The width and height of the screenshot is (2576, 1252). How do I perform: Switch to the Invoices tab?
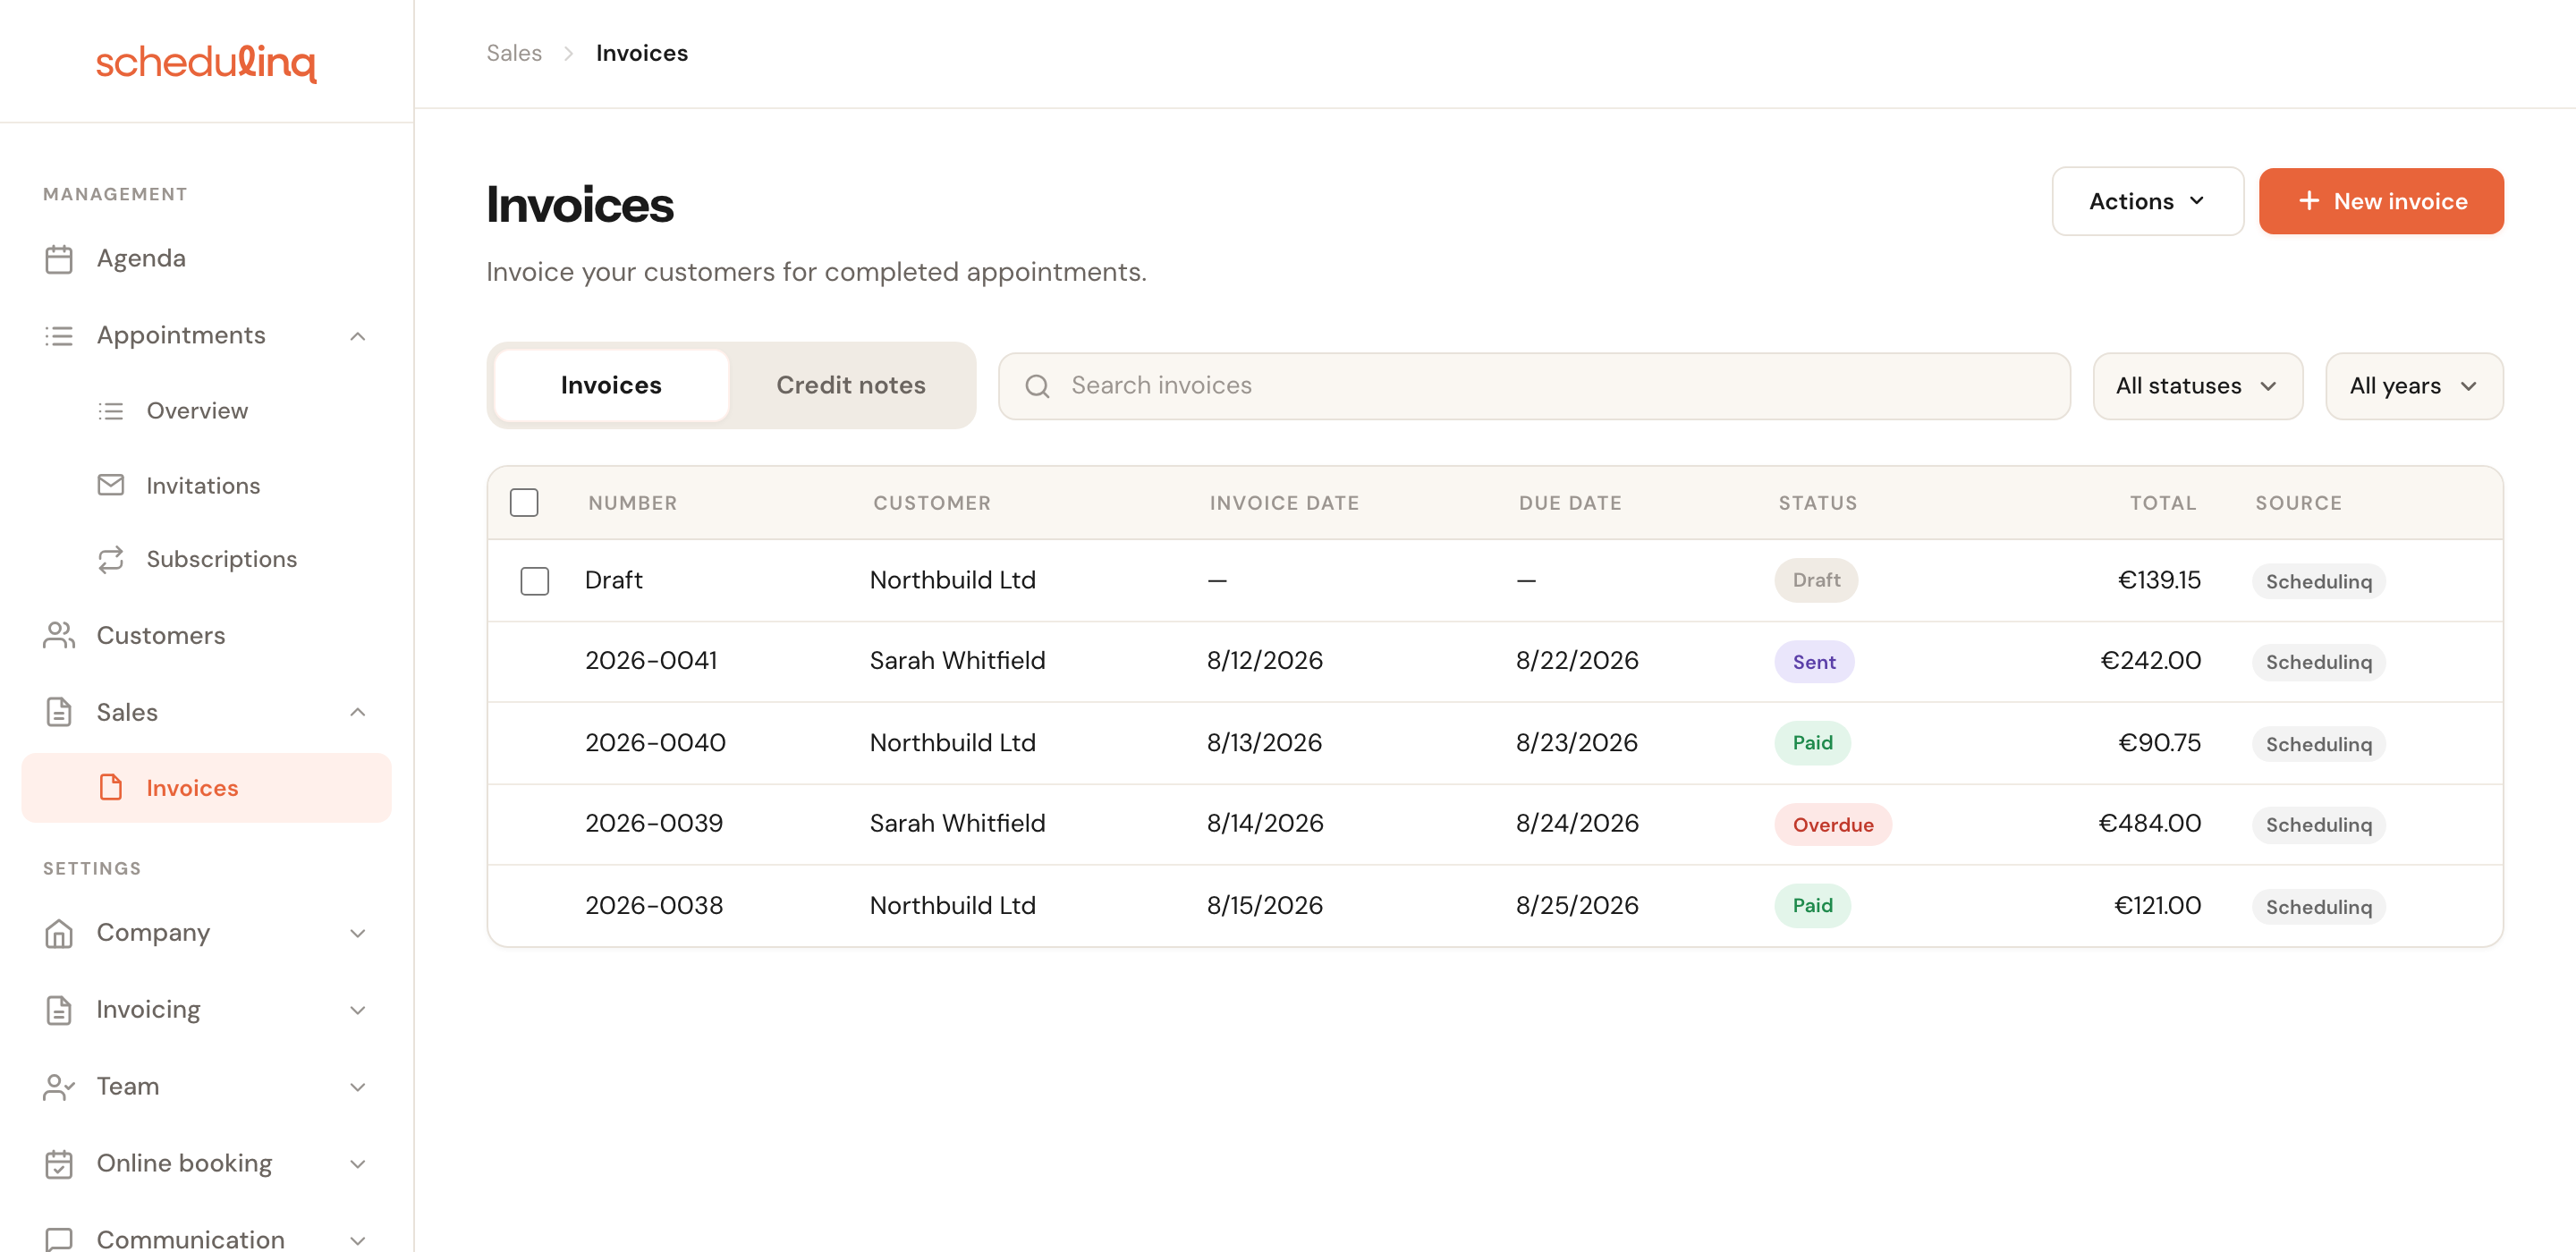611,386
